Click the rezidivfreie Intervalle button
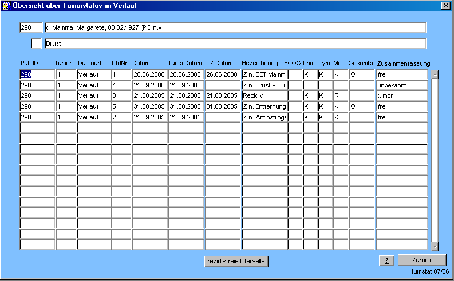Image resolution: width=454 pixels, height=281 pixels. click(236, 261)
